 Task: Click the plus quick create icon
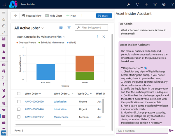coord(146,4)
